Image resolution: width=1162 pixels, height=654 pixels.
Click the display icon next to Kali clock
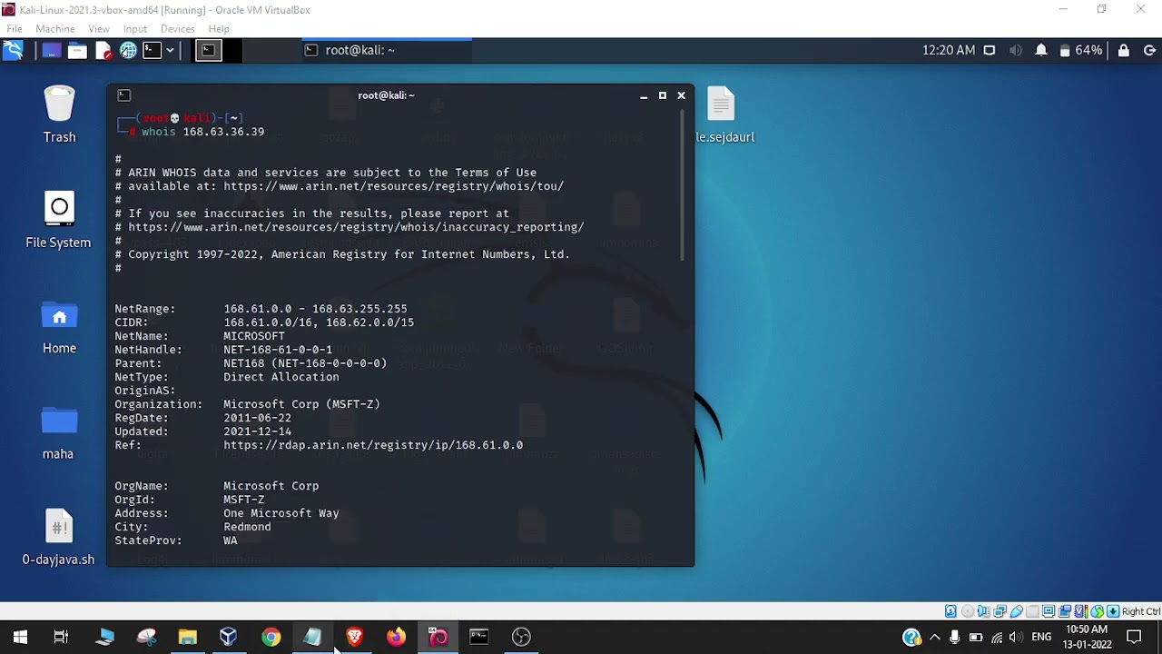990,51
